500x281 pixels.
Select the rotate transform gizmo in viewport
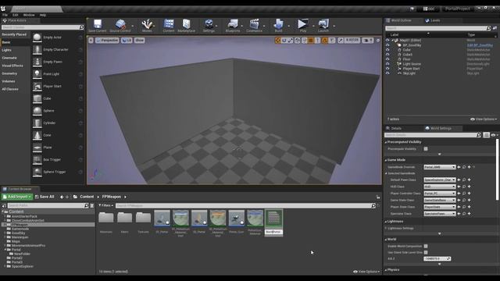[284, 41]
